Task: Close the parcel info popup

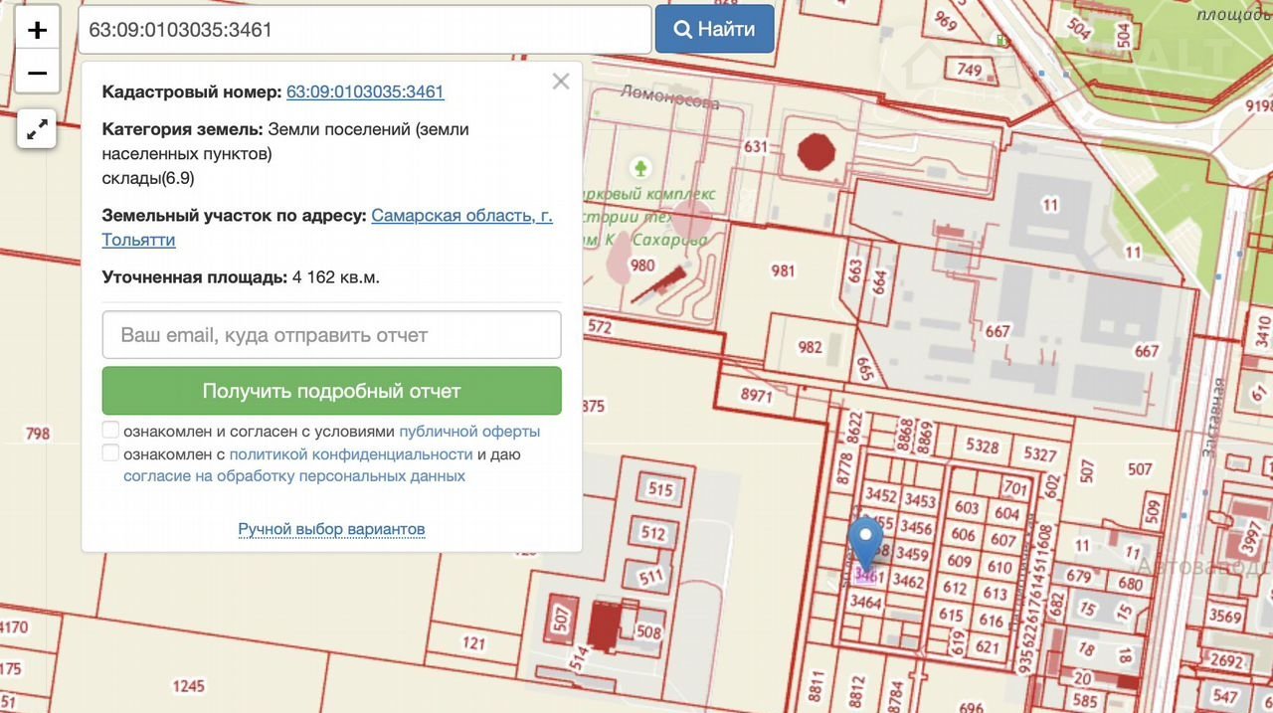Action: point(561,82)
